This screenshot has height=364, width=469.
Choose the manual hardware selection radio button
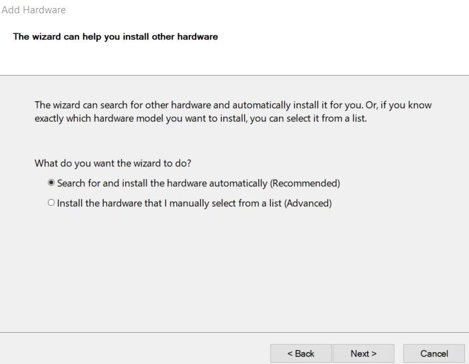click(51, 203)
